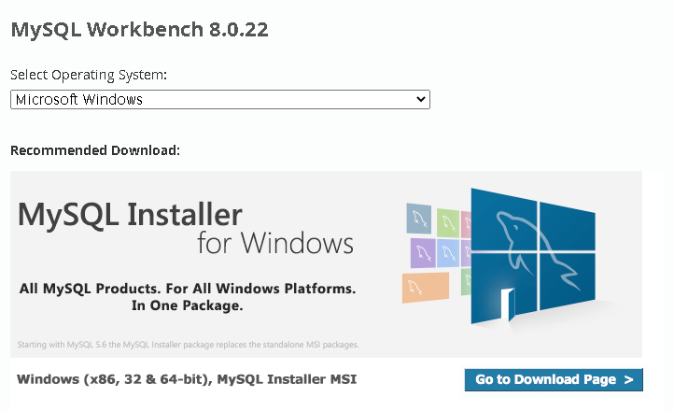Click the top green dolphin tile
The image size is (674, 411).
pos(449,222)
